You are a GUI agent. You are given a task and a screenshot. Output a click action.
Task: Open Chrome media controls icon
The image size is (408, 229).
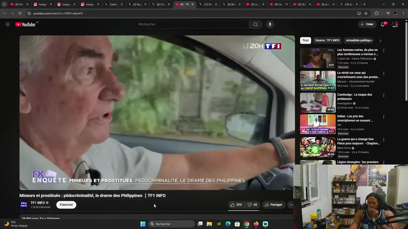click(x=388, y=13)
